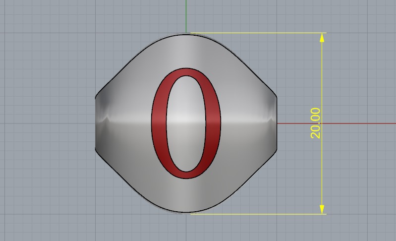Select the vertical yellow dimension line
The image size is (396, 241).
click(322, 123)
